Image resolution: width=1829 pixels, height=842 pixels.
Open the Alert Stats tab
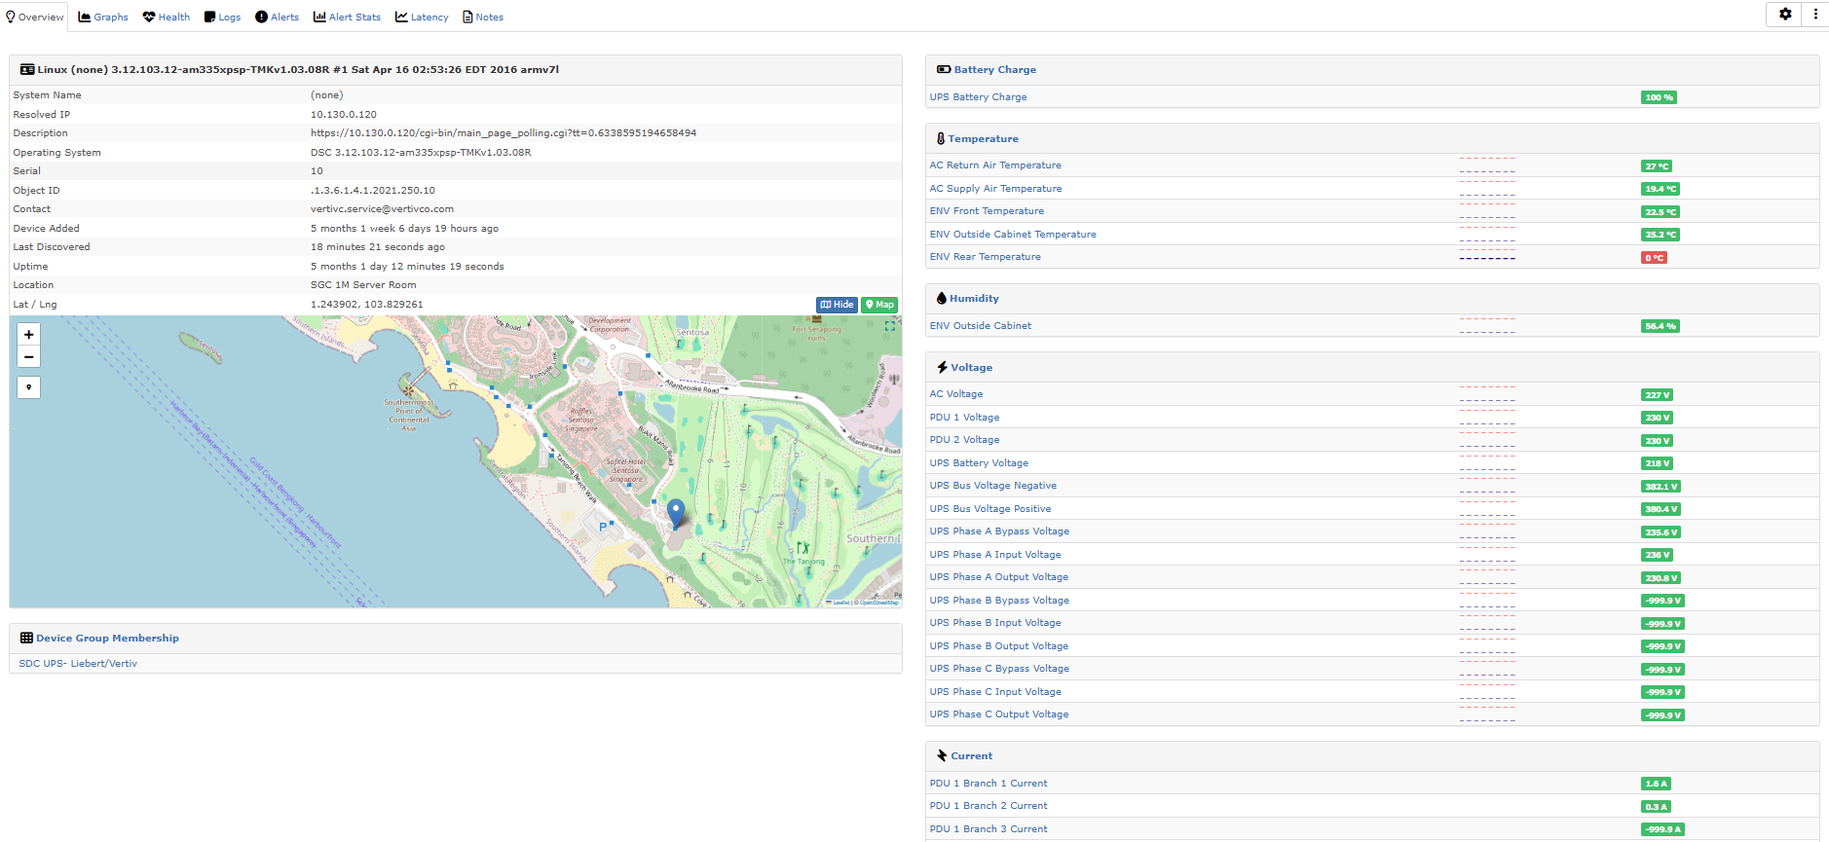(x=347, y=18)
